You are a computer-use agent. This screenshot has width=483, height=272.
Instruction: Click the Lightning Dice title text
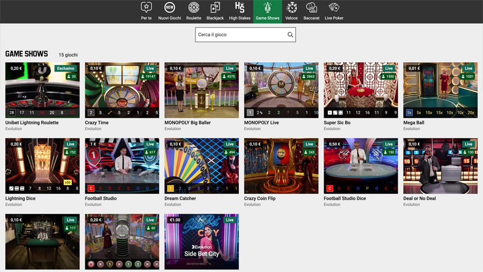tap(20, 199)
